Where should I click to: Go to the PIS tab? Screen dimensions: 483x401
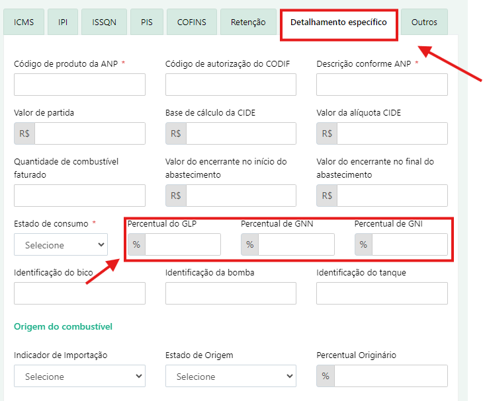pos(147,22)
